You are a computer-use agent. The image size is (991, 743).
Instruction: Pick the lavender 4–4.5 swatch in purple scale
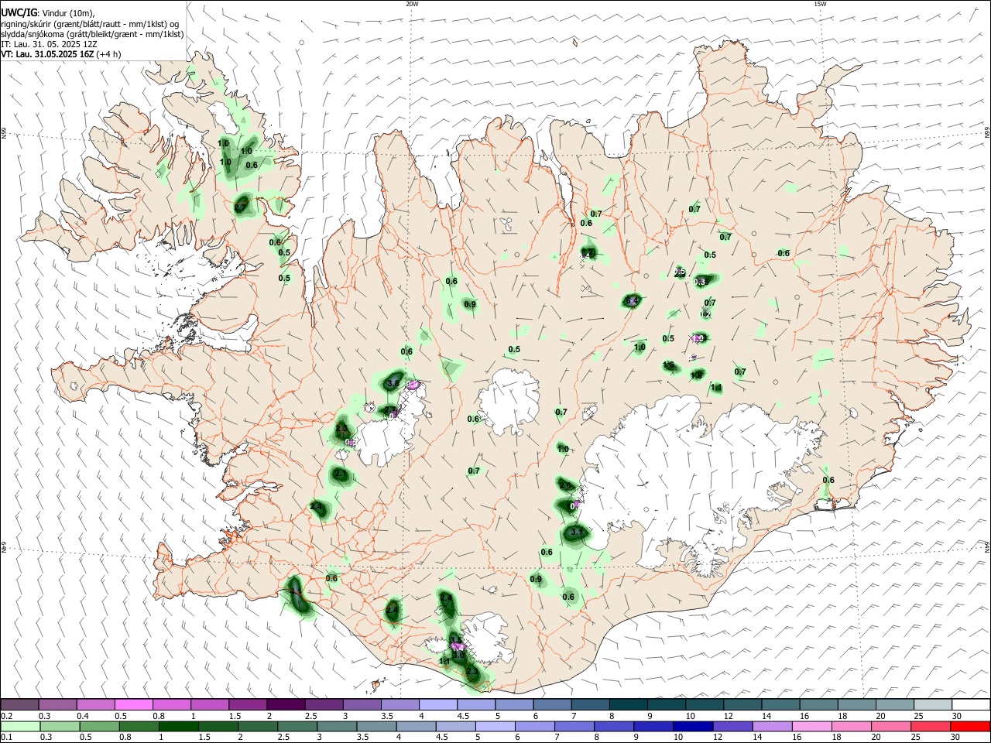coord(440,705)
